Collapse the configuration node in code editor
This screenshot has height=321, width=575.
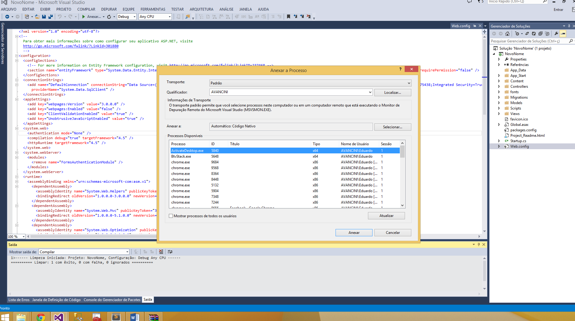[17, 56]
